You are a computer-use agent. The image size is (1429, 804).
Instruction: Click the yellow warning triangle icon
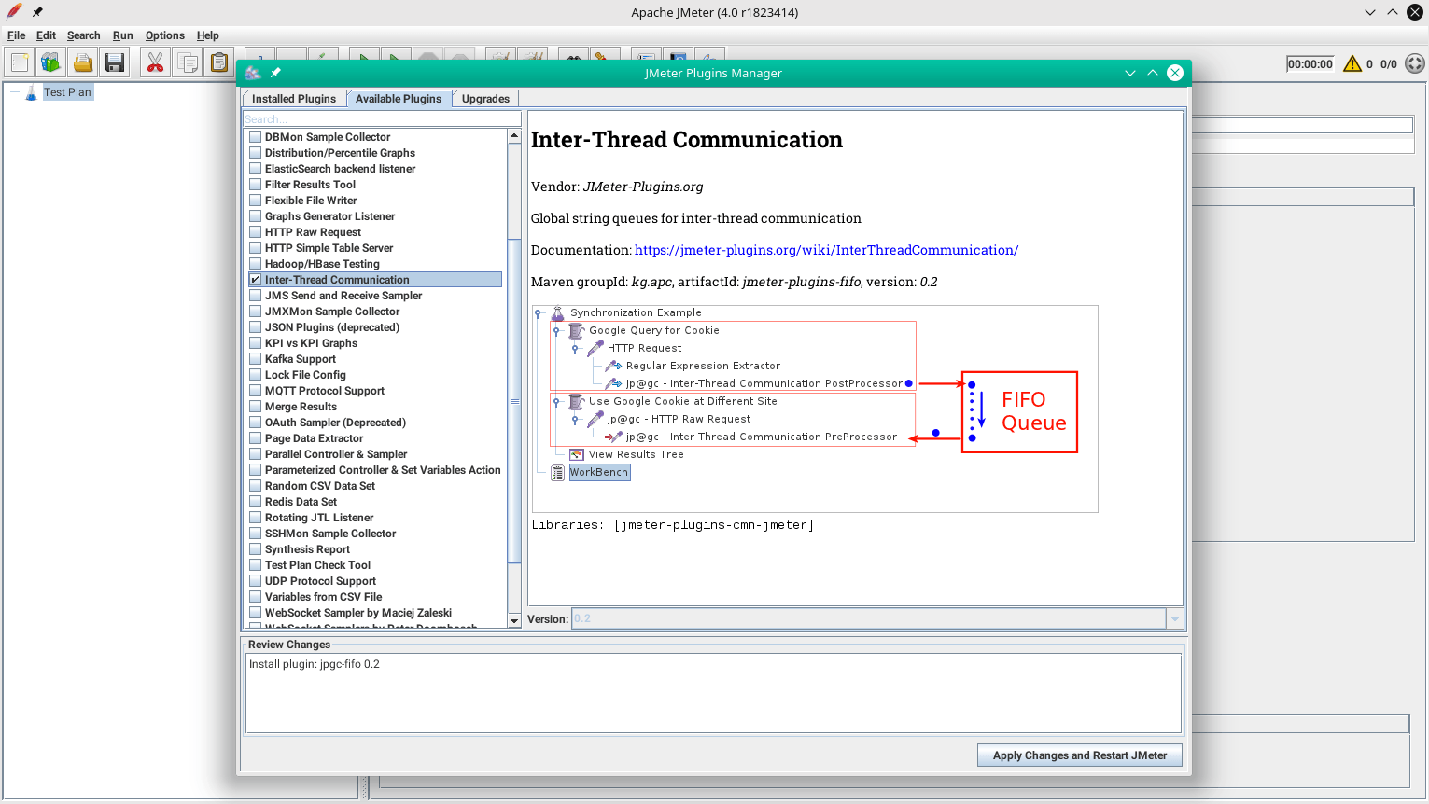pyautogui.click(x=1352, y=63)
